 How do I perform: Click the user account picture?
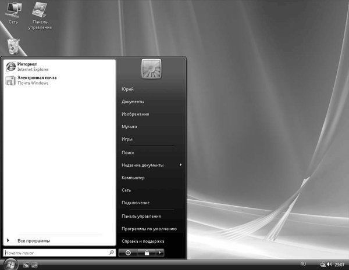coord(151,69)
